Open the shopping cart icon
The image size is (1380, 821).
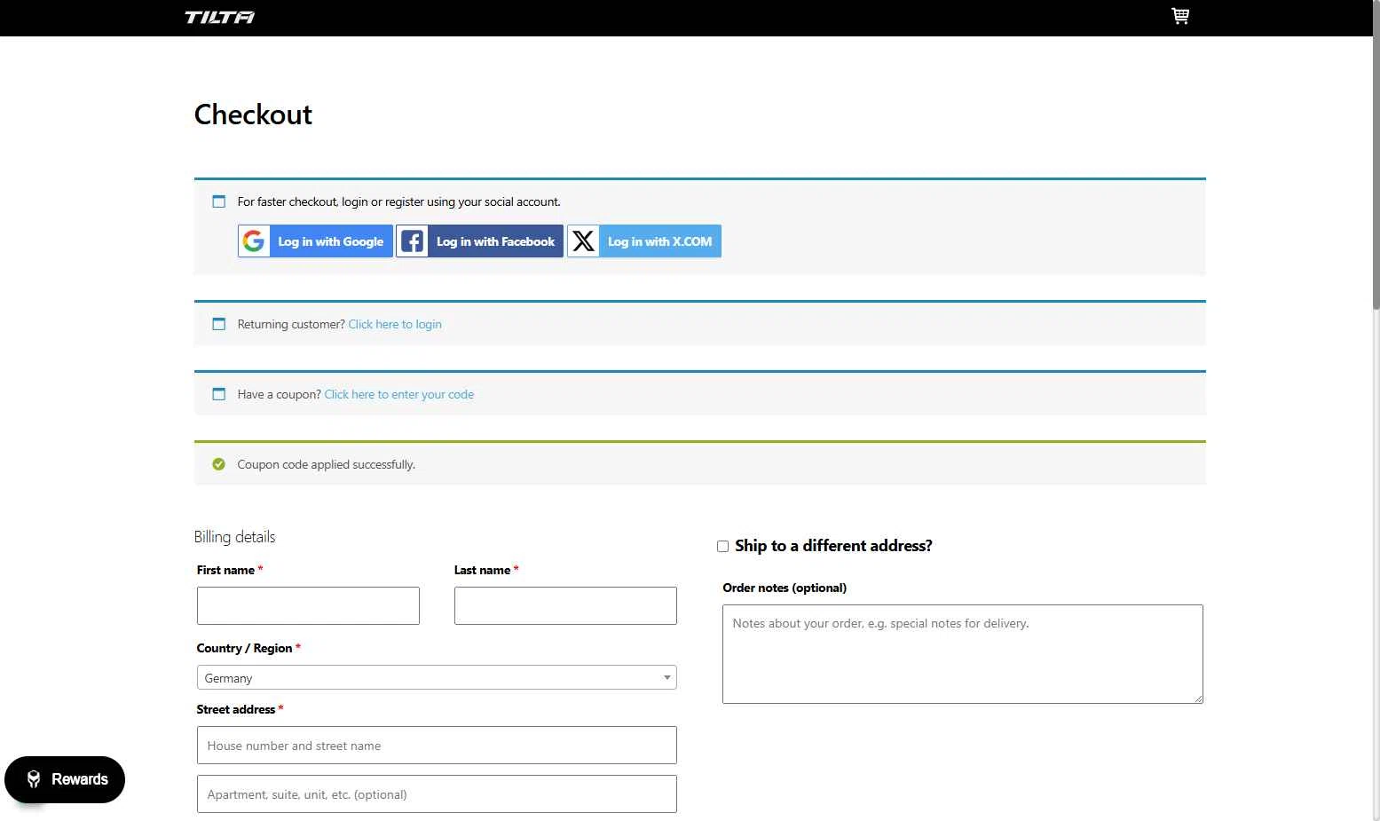point(1180,16)
